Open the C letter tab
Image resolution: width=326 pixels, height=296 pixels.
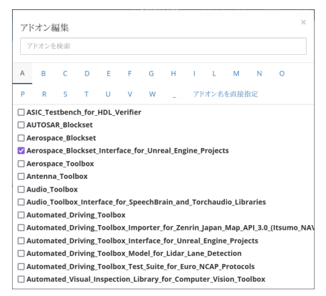[65, 74]
